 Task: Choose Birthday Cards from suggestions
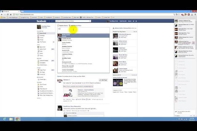(83, 59)
